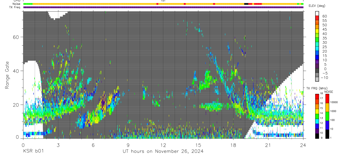Select the white top elevation colorbar swatch
The height and width of the screenshot is (157, 341).
pyautogui.click(x=317, y=13)
